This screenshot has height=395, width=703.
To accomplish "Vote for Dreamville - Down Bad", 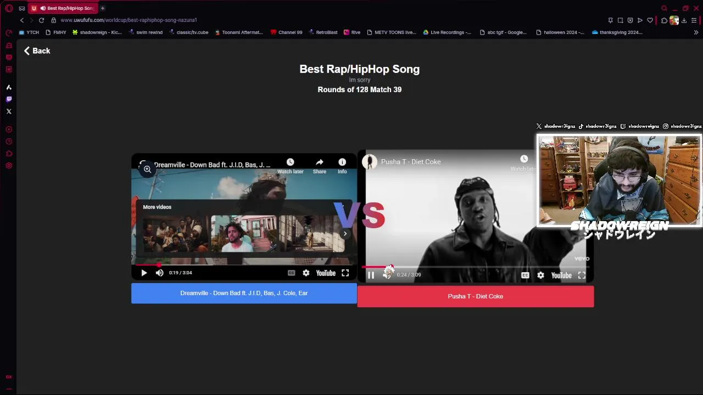I will click(x=244, y=293).
